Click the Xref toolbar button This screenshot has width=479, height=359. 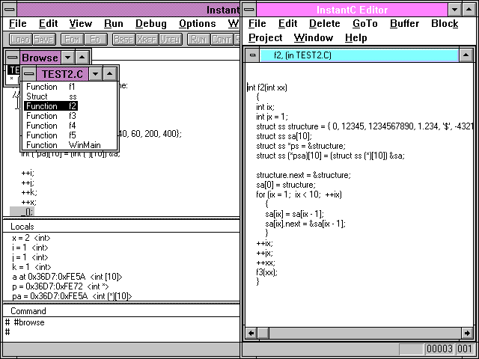click(x=147, y=39)
